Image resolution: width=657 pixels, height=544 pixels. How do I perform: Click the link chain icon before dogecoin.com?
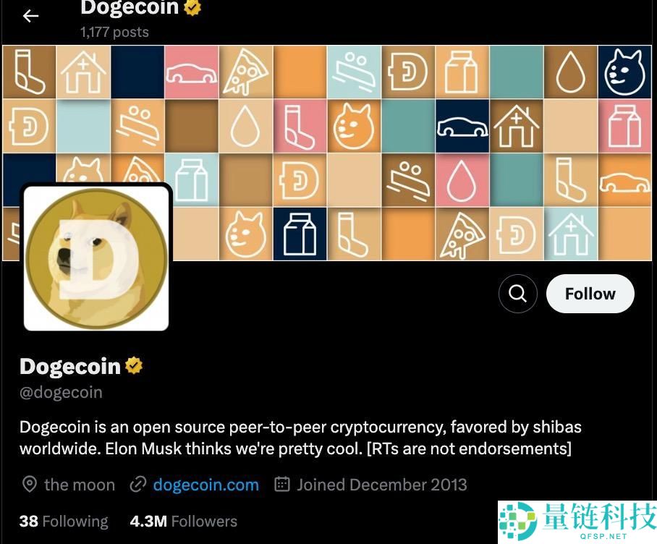[x=138, y=485]
